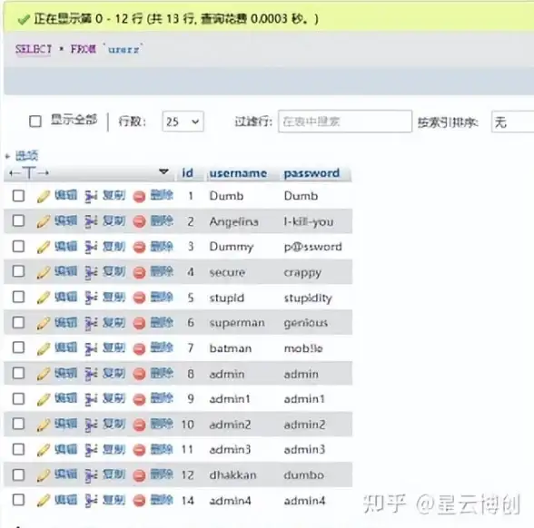
Task: Click the edit pencil icon for Dumb row
Action: click(44, 196)
